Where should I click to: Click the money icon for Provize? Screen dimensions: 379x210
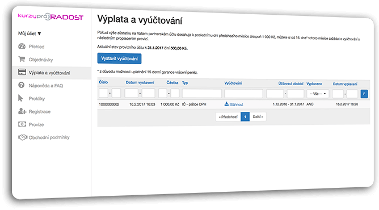point(22,124)
